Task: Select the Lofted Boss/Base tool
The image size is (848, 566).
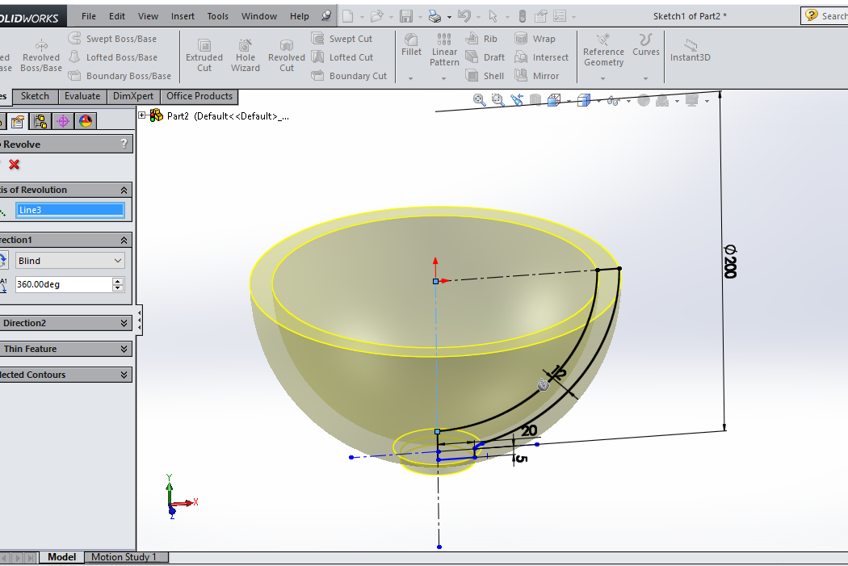Action: [x=113, y=57]
